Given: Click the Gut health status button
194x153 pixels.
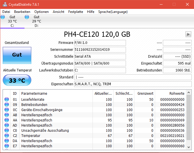Looking at the screenshot, I should coord(17,55).
